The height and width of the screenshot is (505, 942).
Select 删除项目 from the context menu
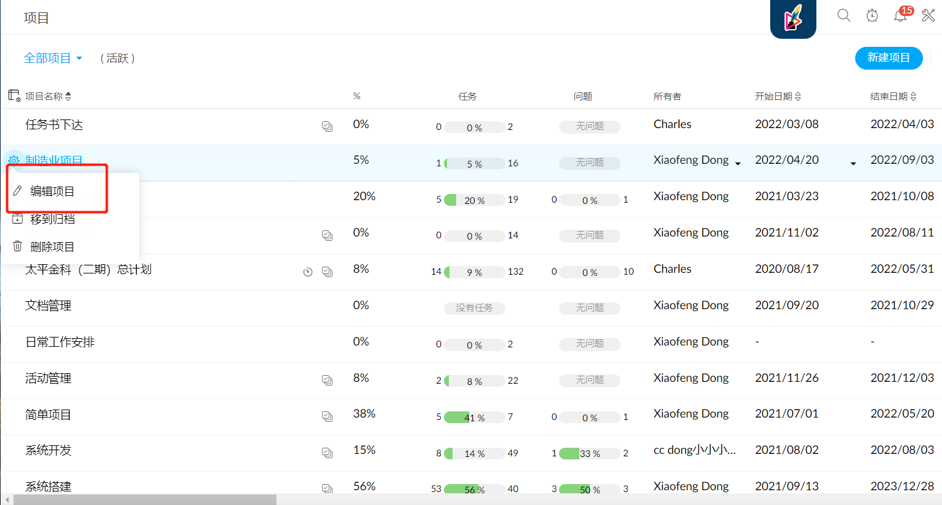[x=52, y=247]
